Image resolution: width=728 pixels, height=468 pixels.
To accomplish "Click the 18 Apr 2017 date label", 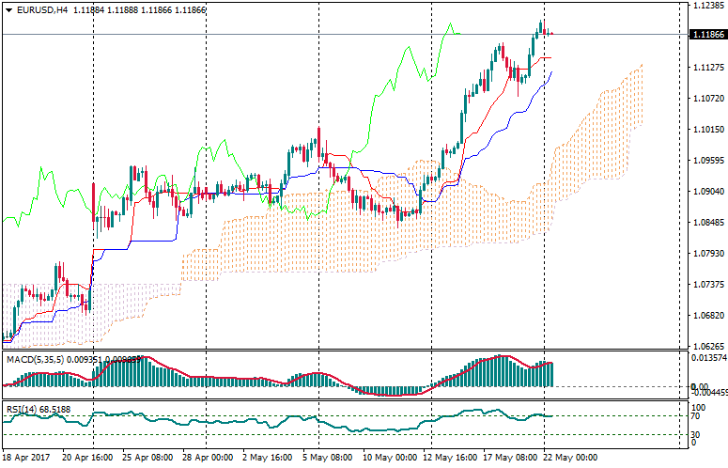I will pos(24,458).
